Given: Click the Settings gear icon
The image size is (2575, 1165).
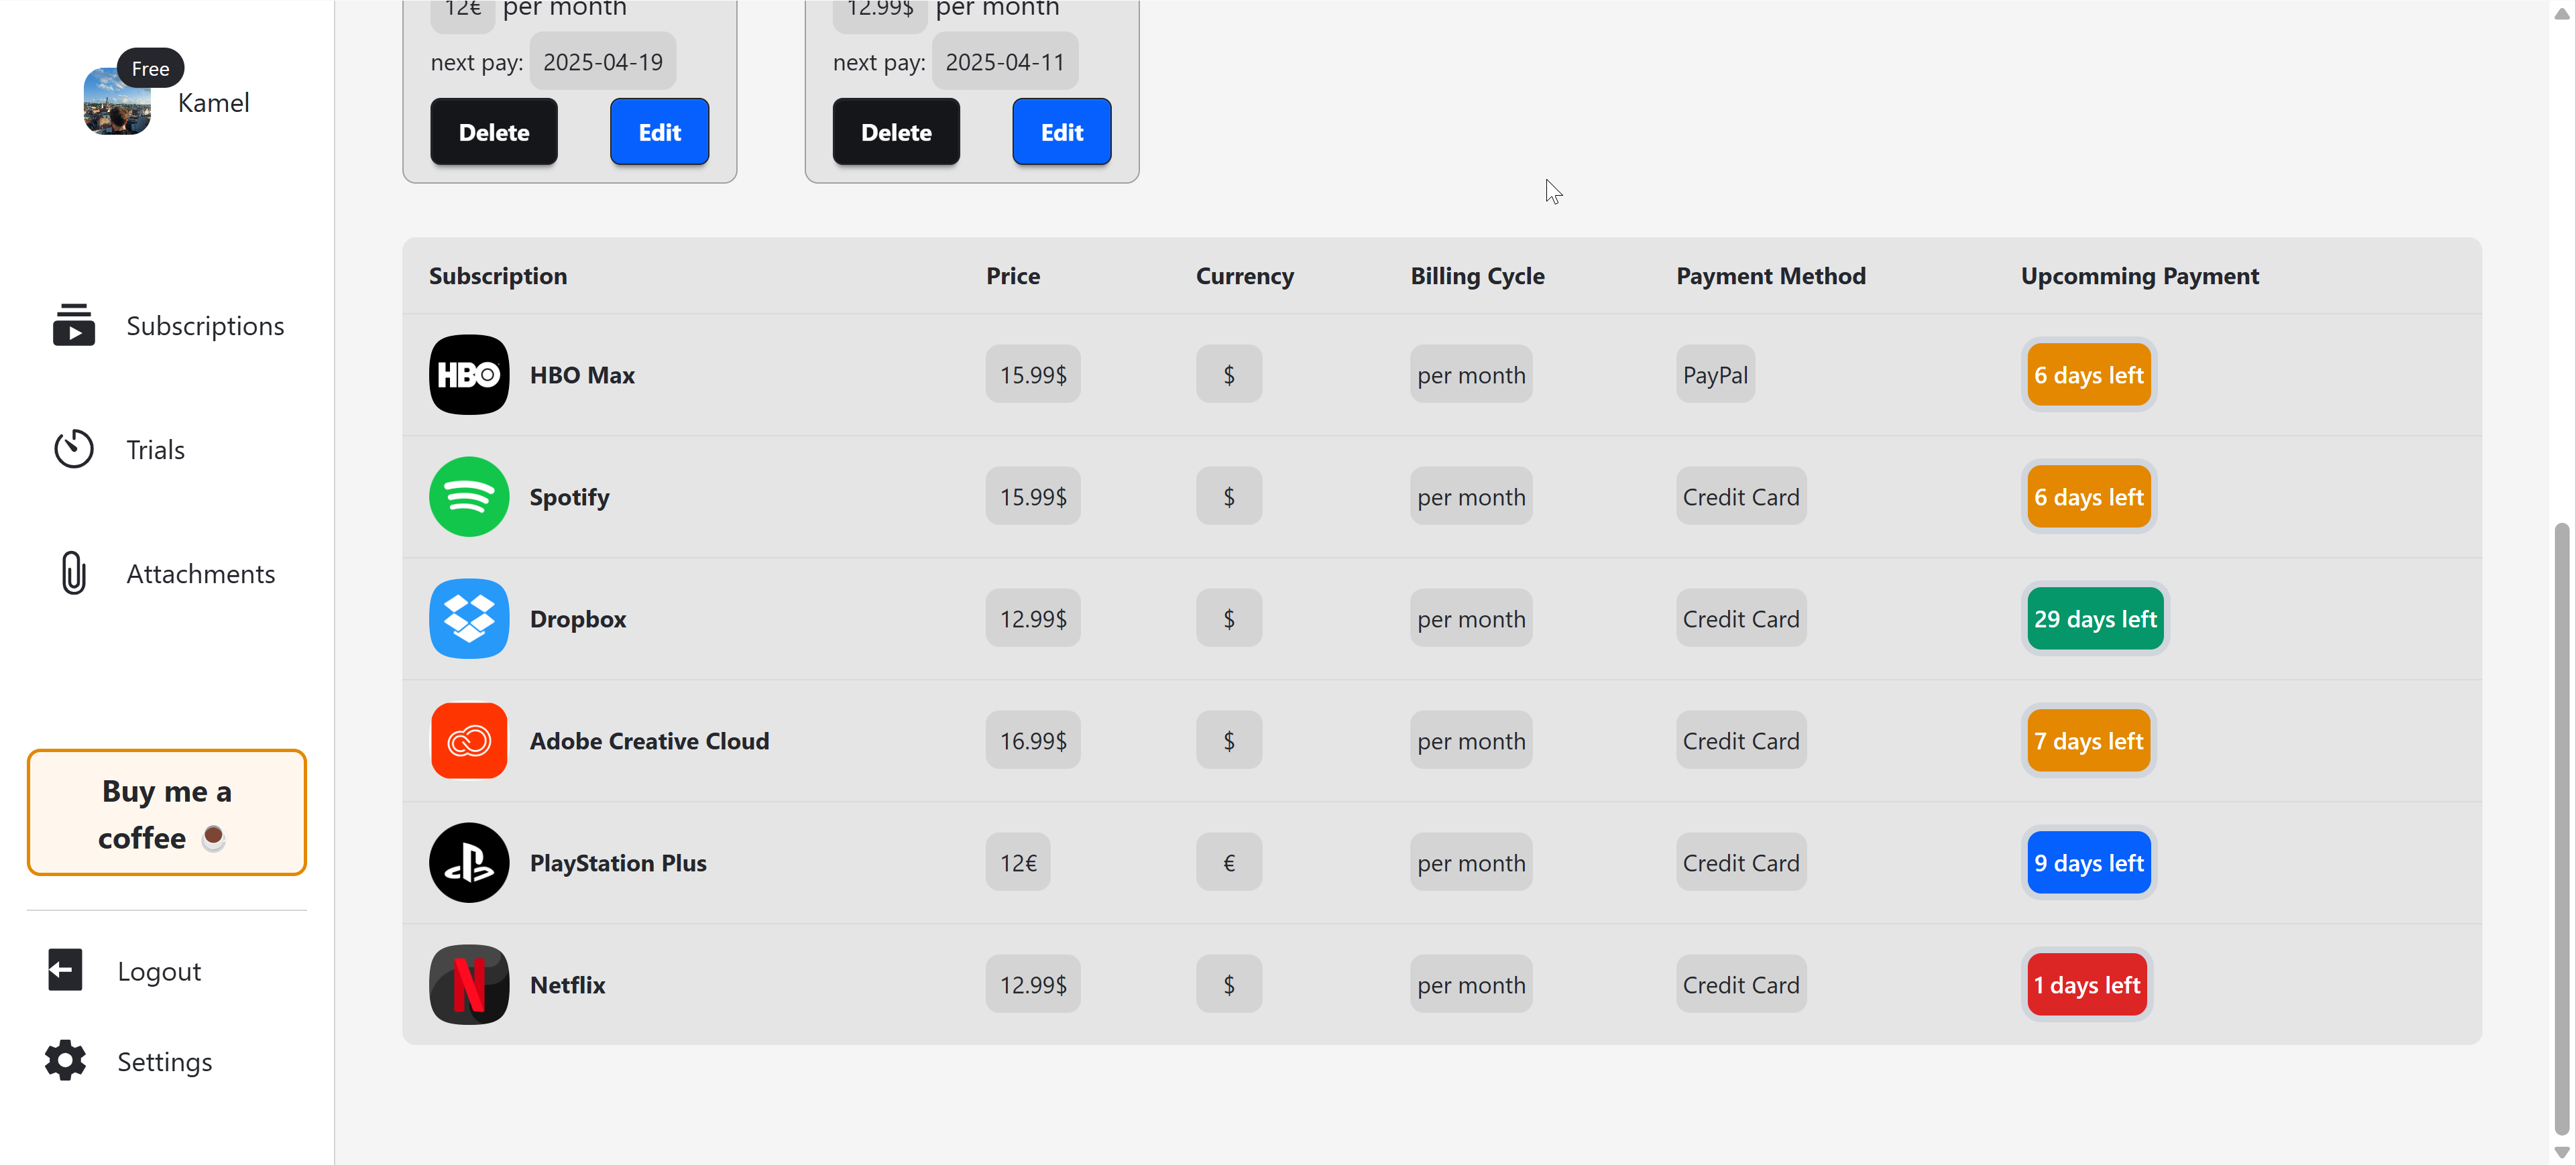Looking at the screenshot, I should [x=65, y=1060].
